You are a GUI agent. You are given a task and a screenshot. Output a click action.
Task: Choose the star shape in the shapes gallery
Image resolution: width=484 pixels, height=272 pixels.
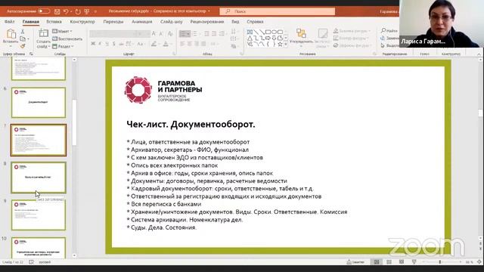[280, 45]
